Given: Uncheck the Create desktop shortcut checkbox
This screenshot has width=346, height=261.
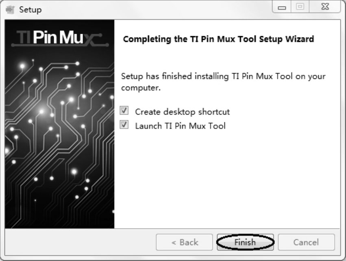Looking at the screenshot, I should coord(124,110).
